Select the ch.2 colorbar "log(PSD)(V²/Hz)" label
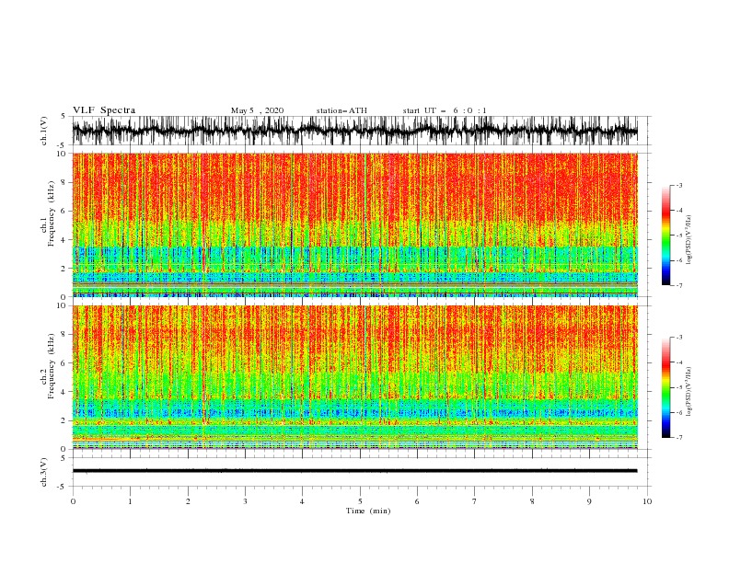The width and height of the screenshot is (729, 563). coord(688,392)
